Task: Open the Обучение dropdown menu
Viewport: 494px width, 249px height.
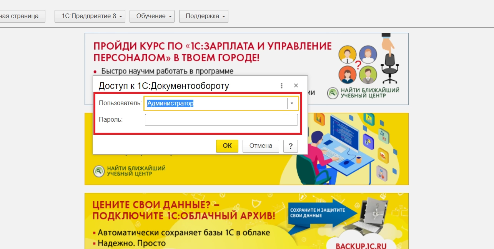Action: tap(152, 16)
